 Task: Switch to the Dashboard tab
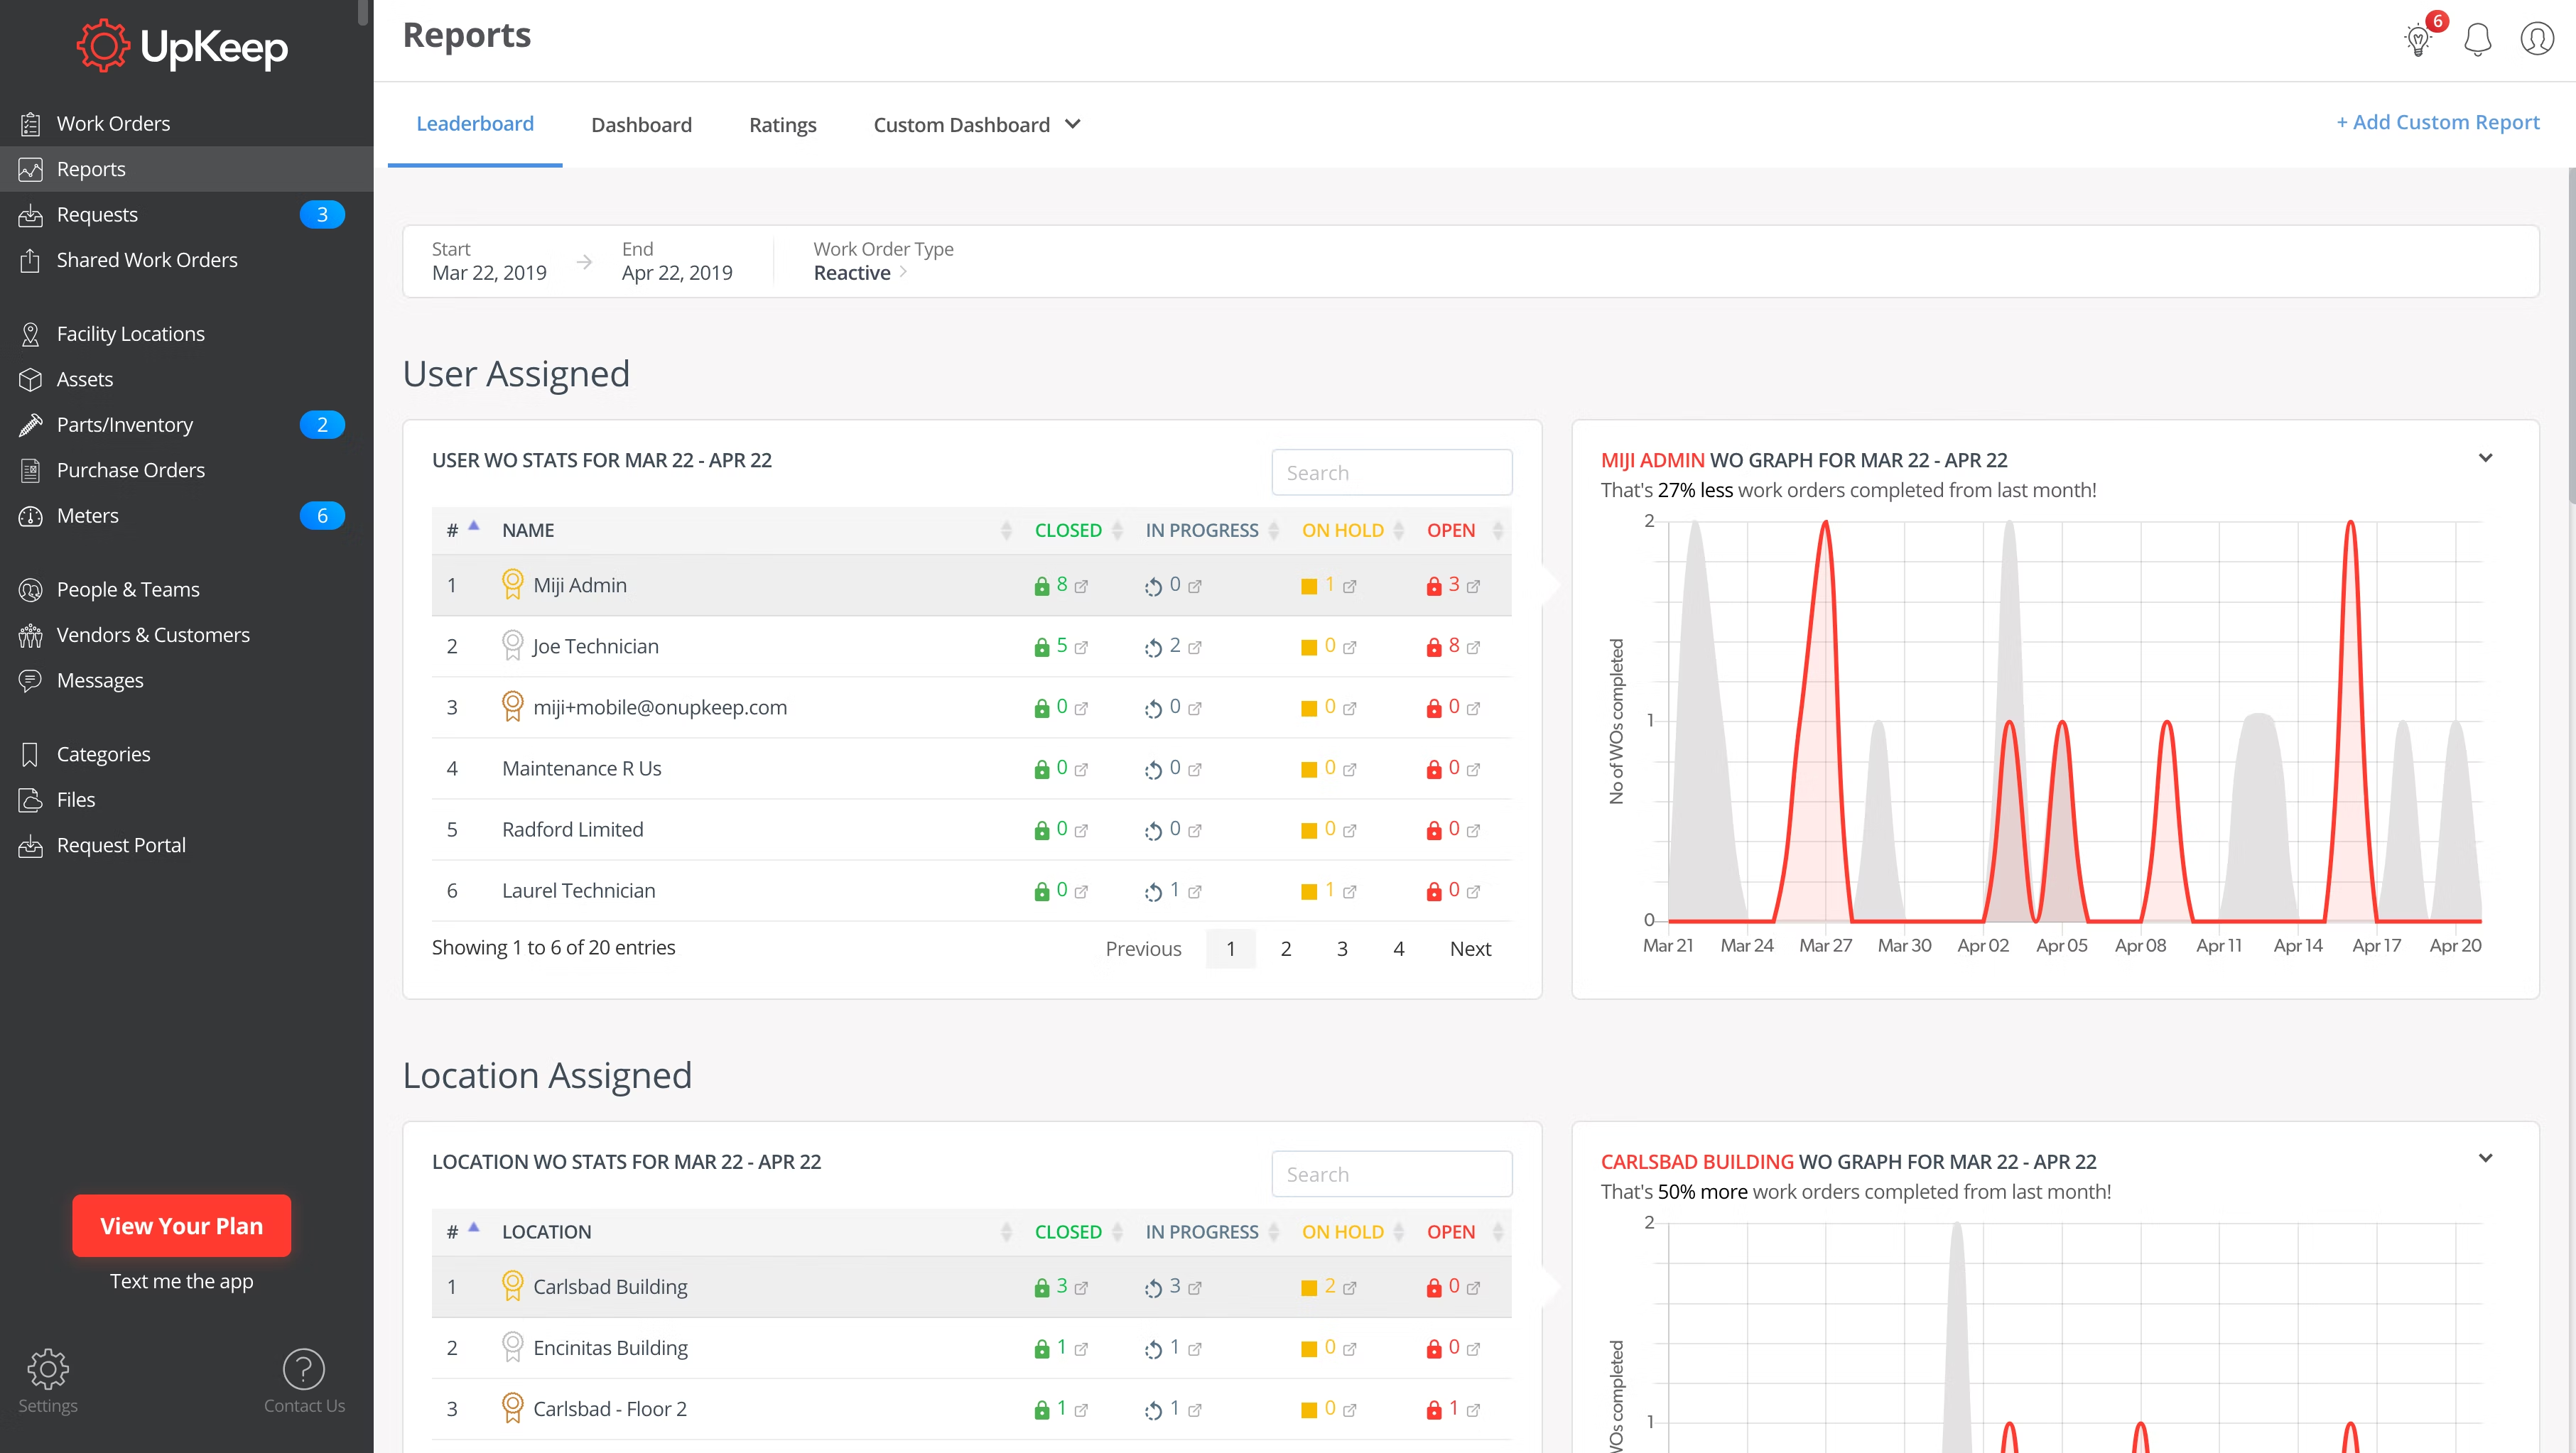click(x=642, y=124)
